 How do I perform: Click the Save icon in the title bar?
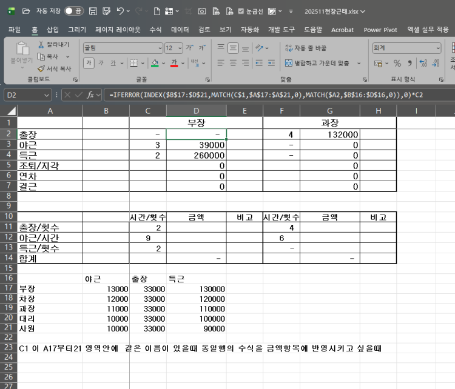(x=92, y=11)
